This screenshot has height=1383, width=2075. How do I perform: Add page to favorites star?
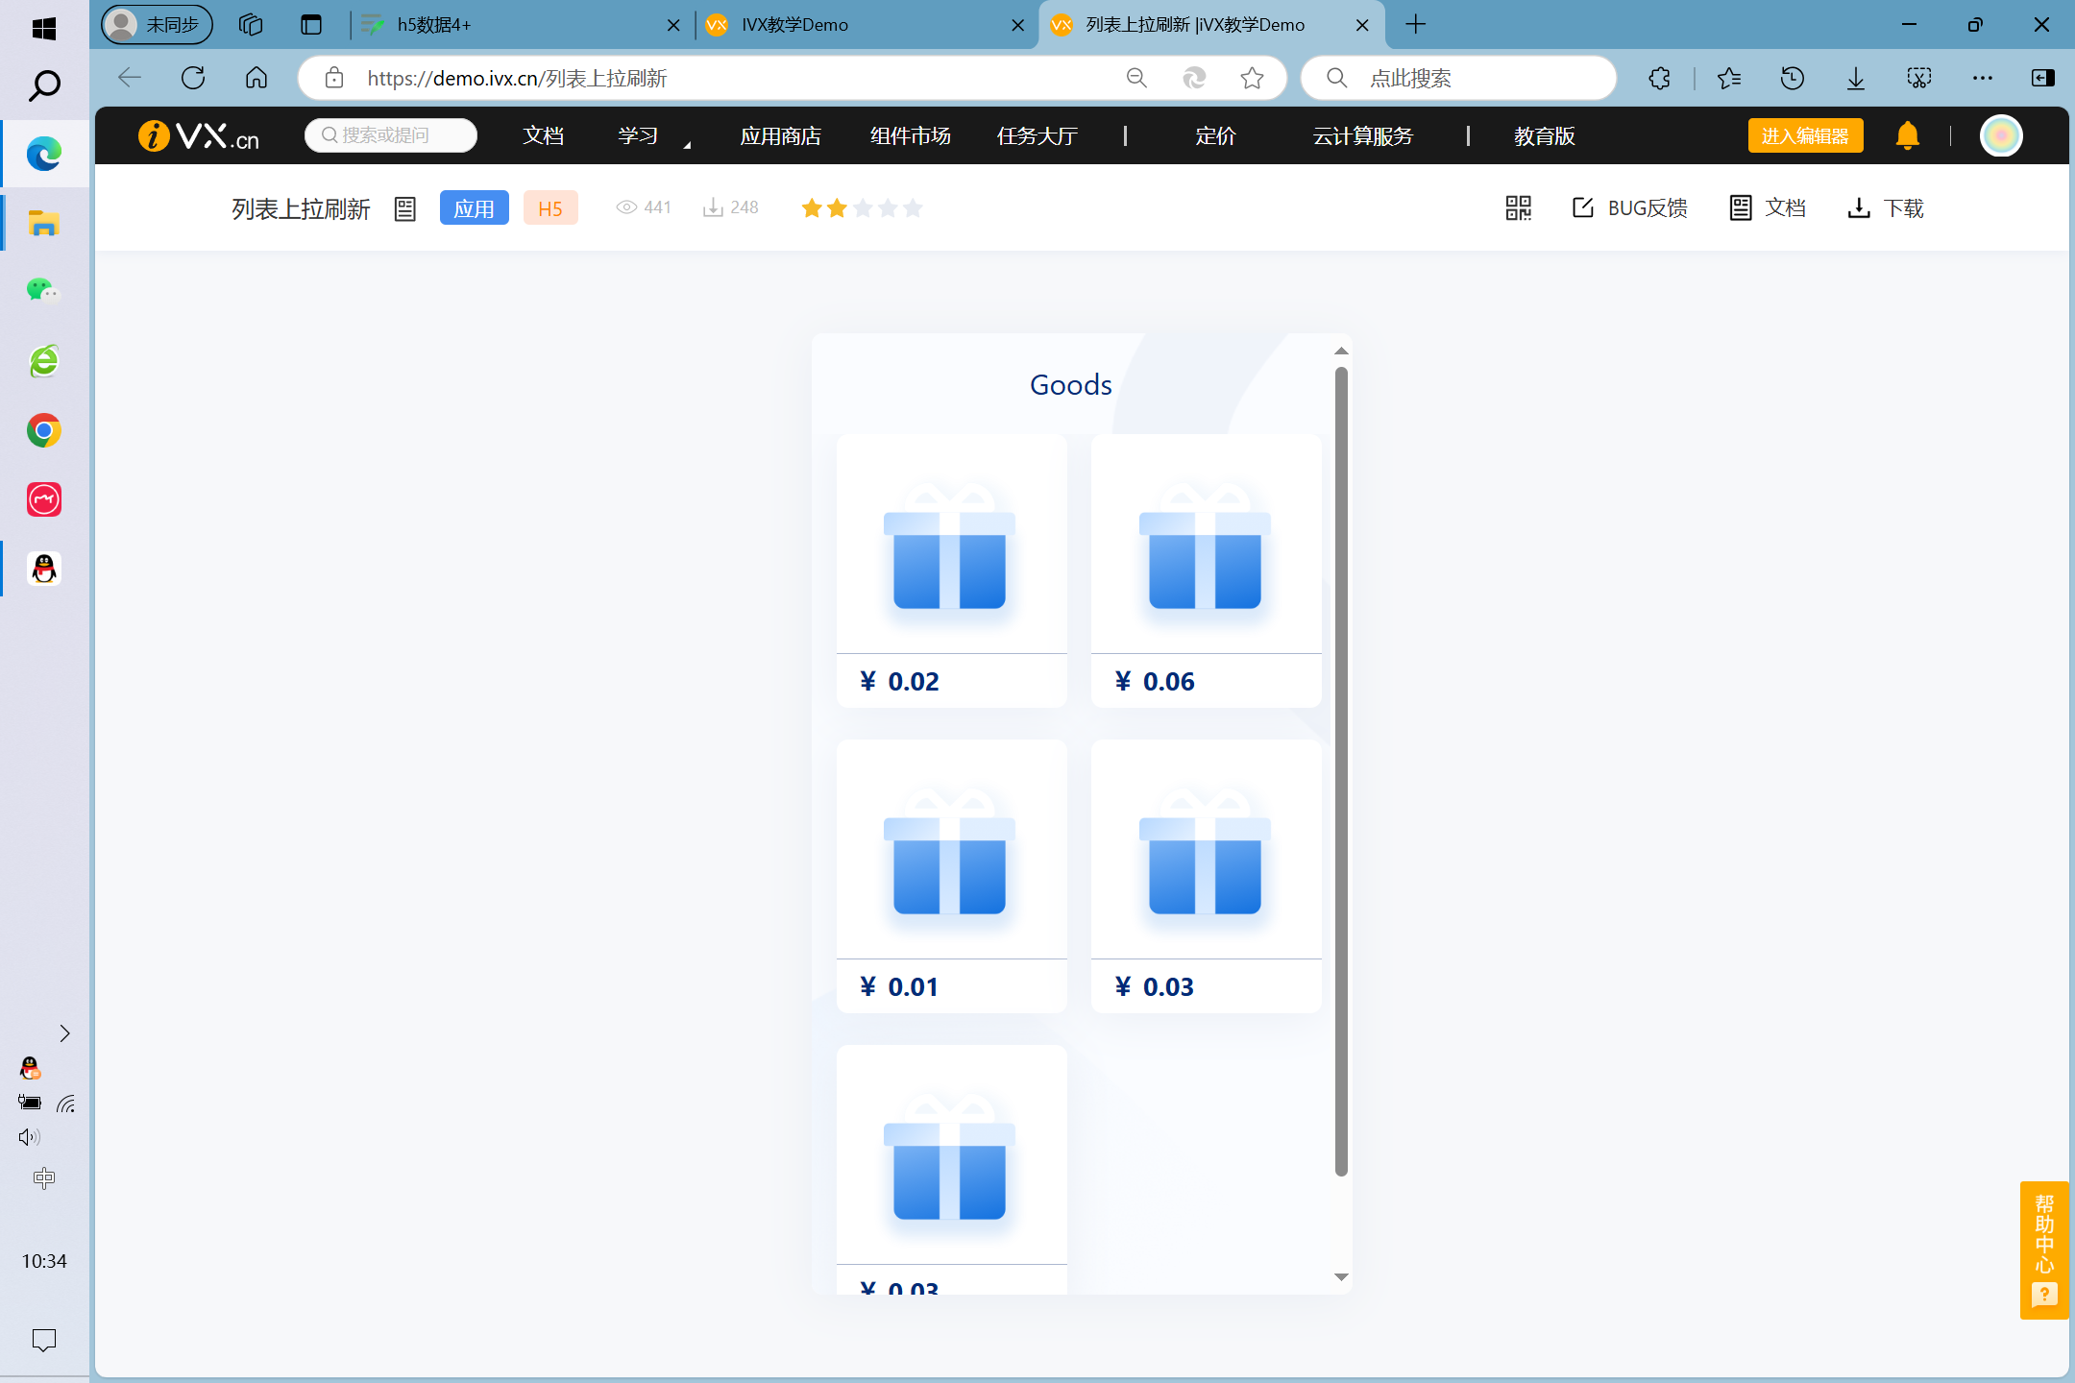(x=1252, y=78)
